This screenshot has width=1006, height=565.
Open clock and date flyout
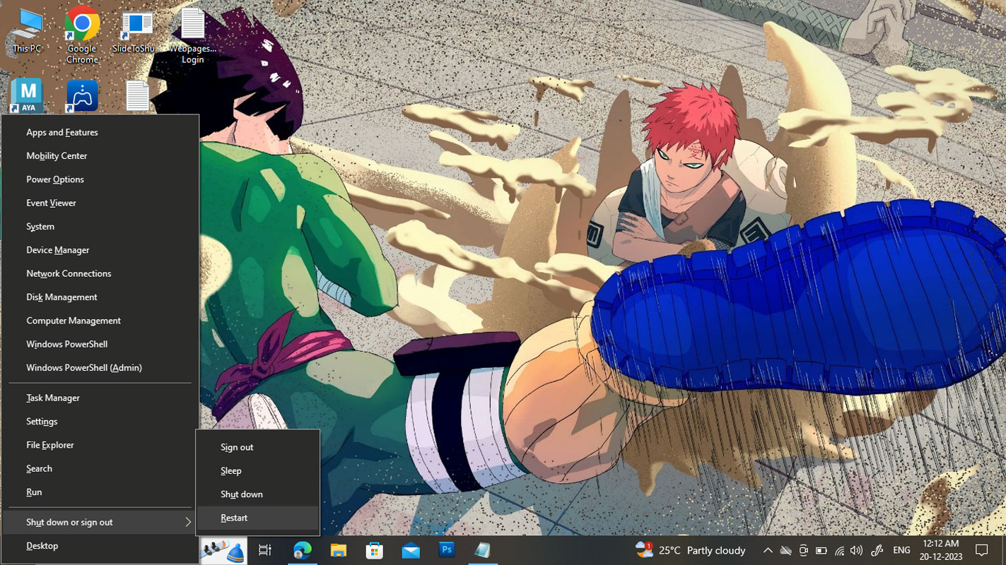coord(941,550)
